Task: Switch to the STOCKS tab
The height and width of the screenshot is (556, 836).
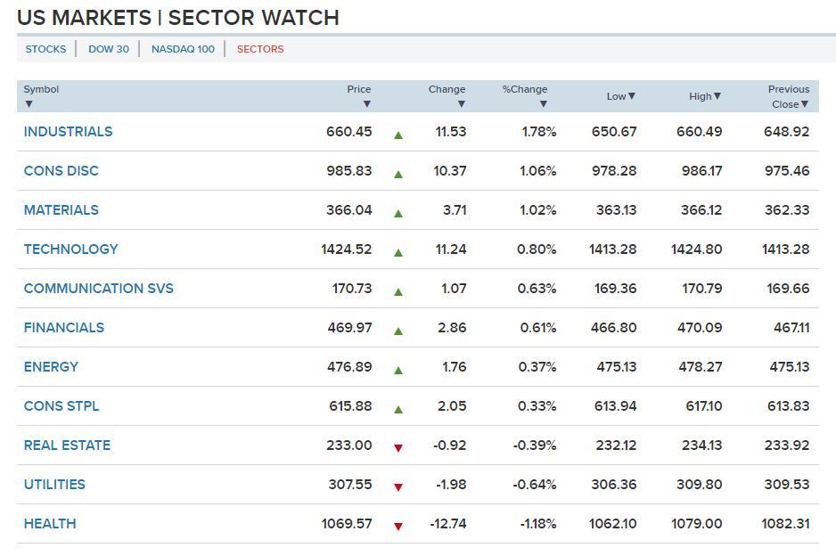Action: 45,49
